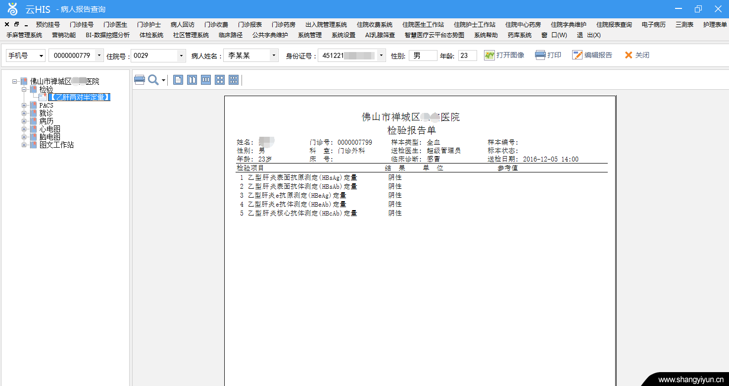The width and height of the screenshot is (729, 386).
Task: Switch to two-page view layout icon
Action: tap(192, 80)
